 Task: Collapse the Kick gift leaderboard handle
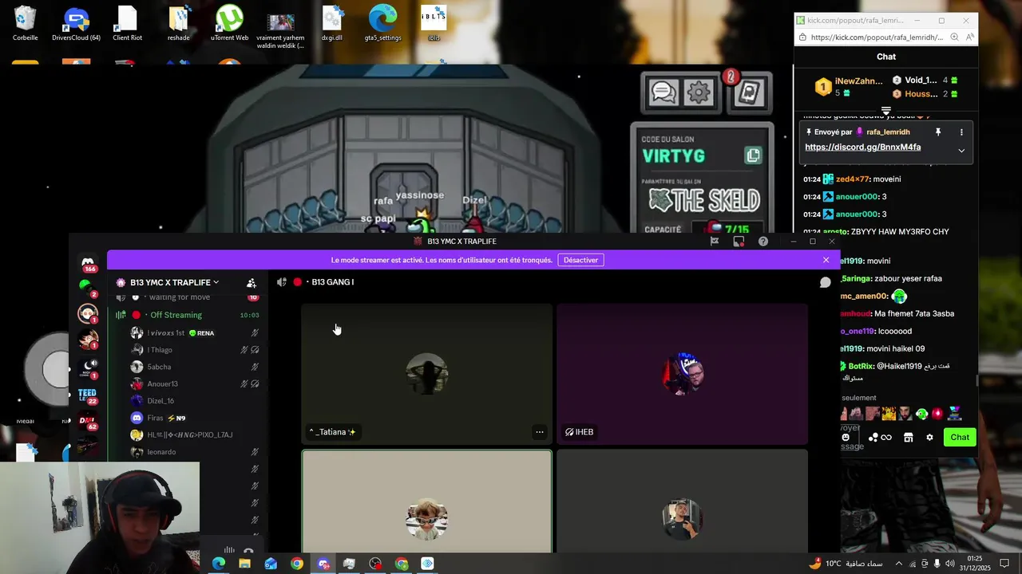pos(886,111)
